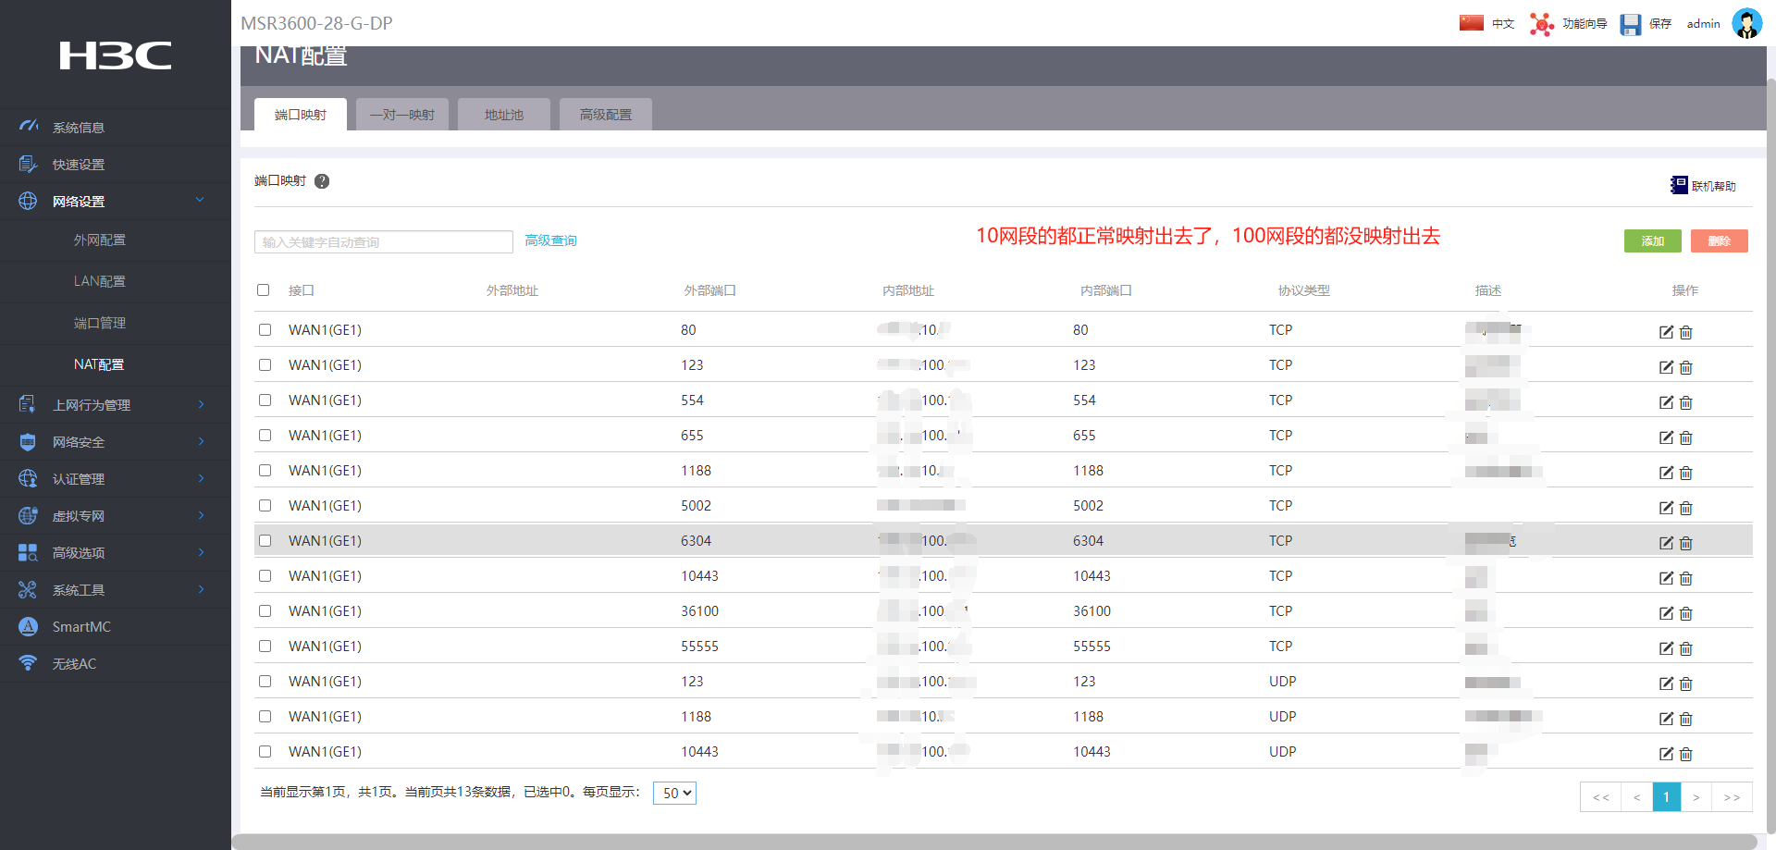Click the save floppy disk icon
Screen dimensions: 1776x850
point(1630,24)
